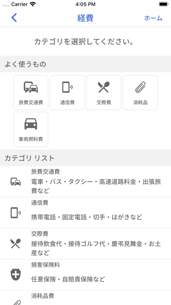Tap the back chevron in navigation bar
171x305 pixels.
[x=14, y=18]
